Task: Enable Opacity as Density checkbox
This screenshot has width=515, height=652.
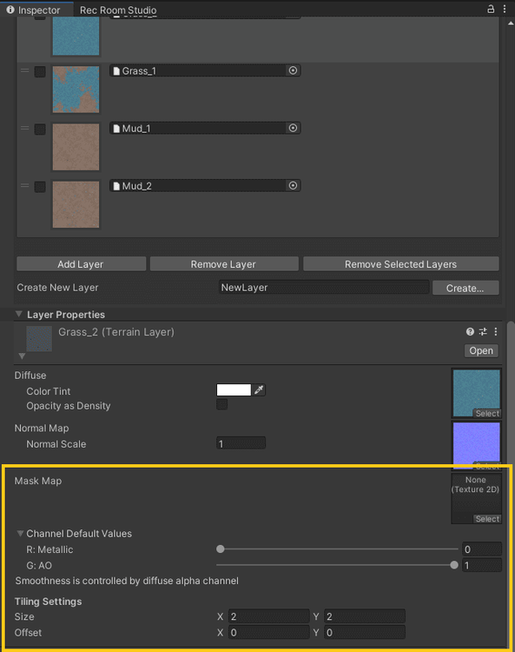Action: (x=221, y=404)
